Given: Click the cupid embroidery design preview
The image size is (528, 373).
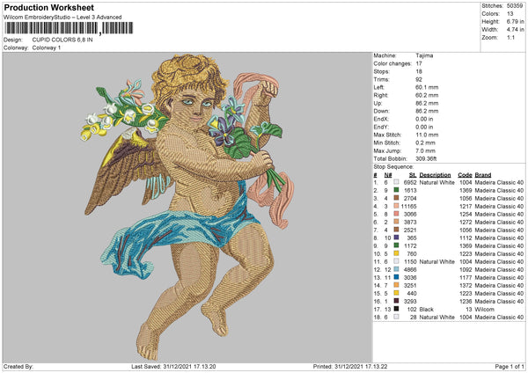Looking at the screenshot, I should (x=187, y=208).
